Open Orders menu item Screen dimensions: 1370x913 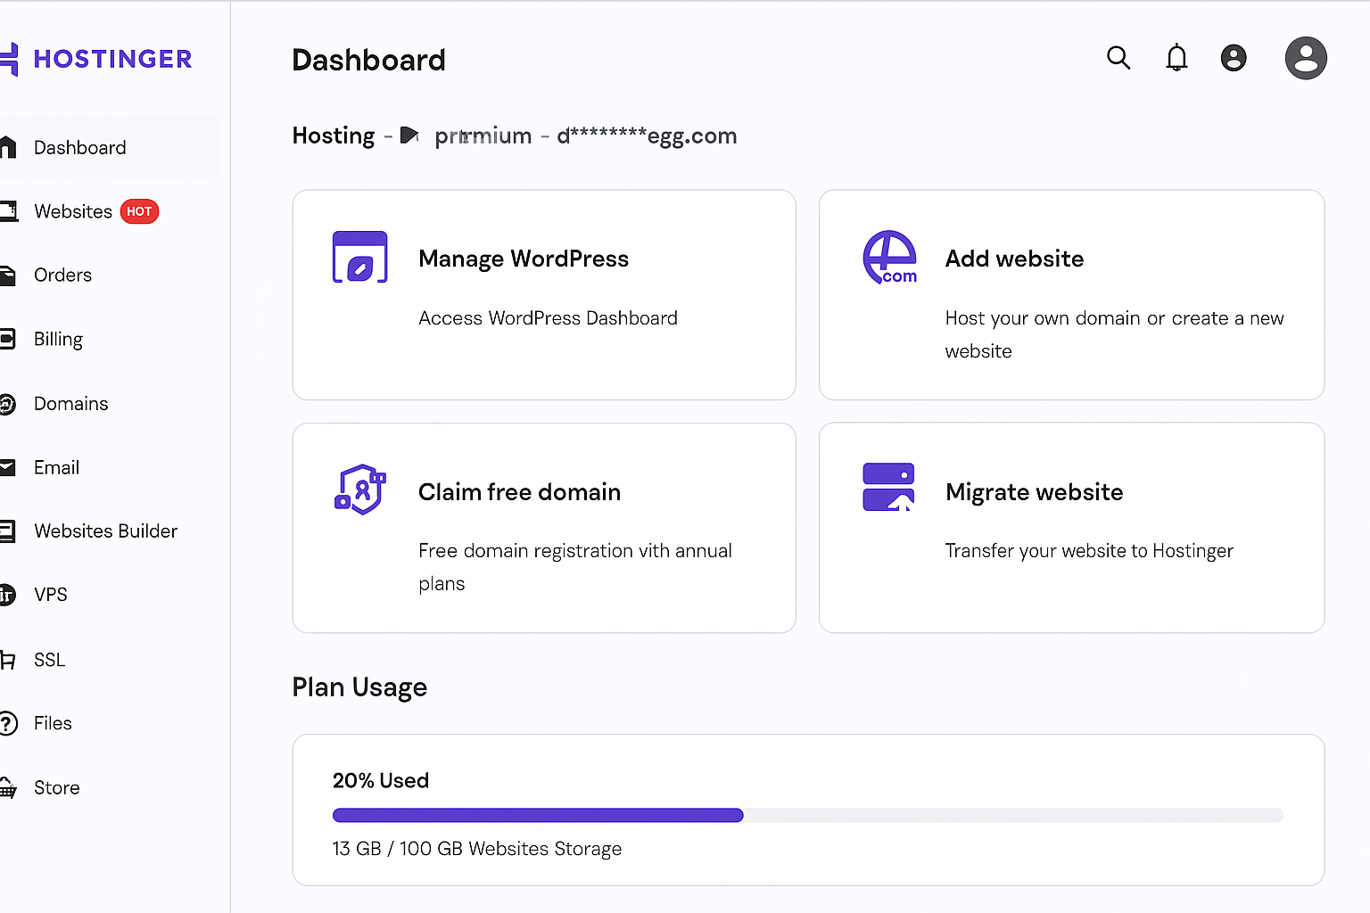coord(62,275)
